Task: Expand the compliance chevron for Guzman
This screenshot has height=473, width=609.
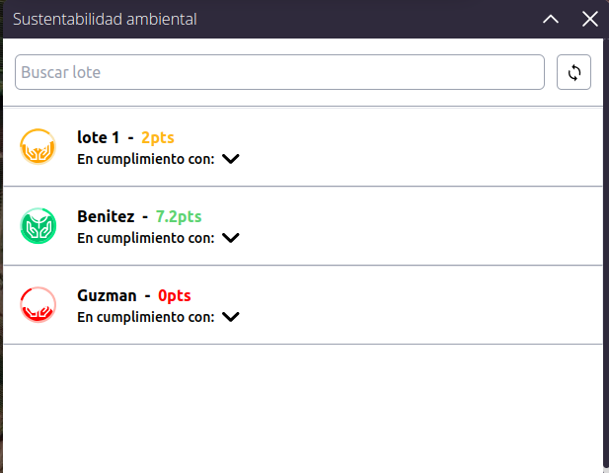Action: 231,317
